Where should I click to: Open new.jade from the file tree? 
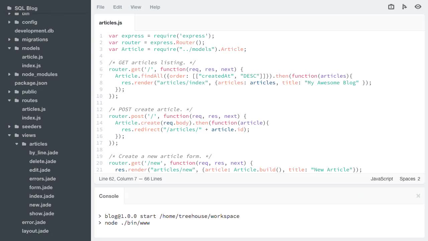pyautogui.click(x=40, y=205)
